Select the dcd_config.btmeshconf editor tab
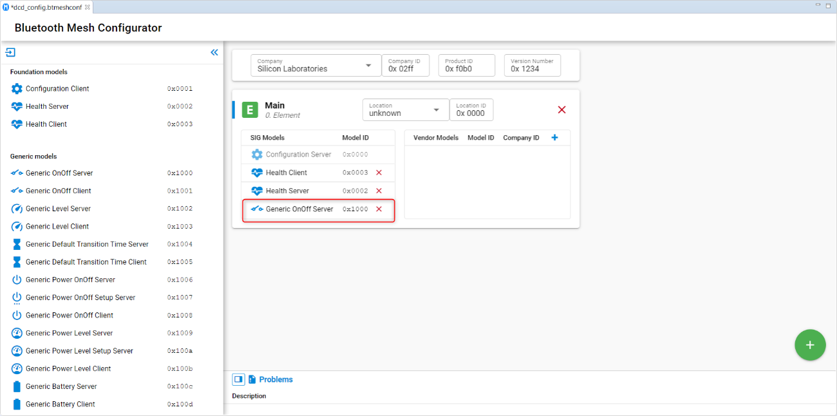This screenshot has width=837, height=416. (x=46, y=6)
